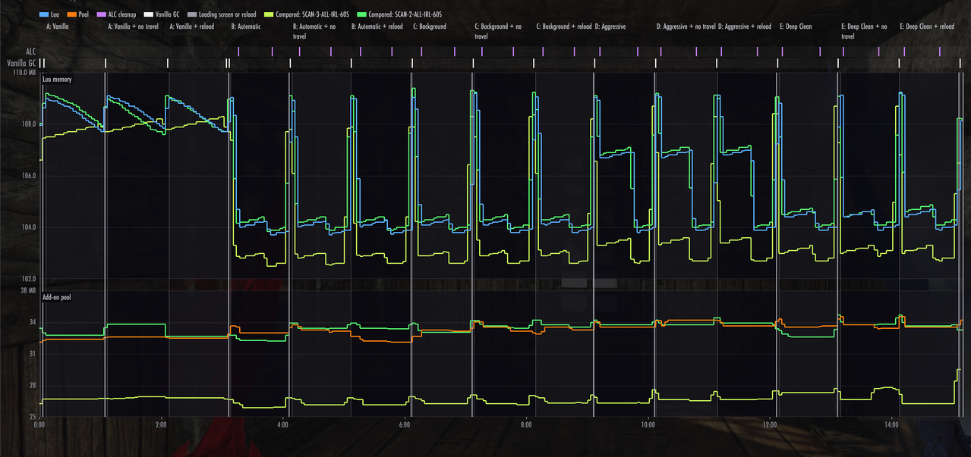Image resolution: width=971 pixels, height=457 pixels.
Task: Click the E: Deep Clean + reload label
Action: [927, 27]
